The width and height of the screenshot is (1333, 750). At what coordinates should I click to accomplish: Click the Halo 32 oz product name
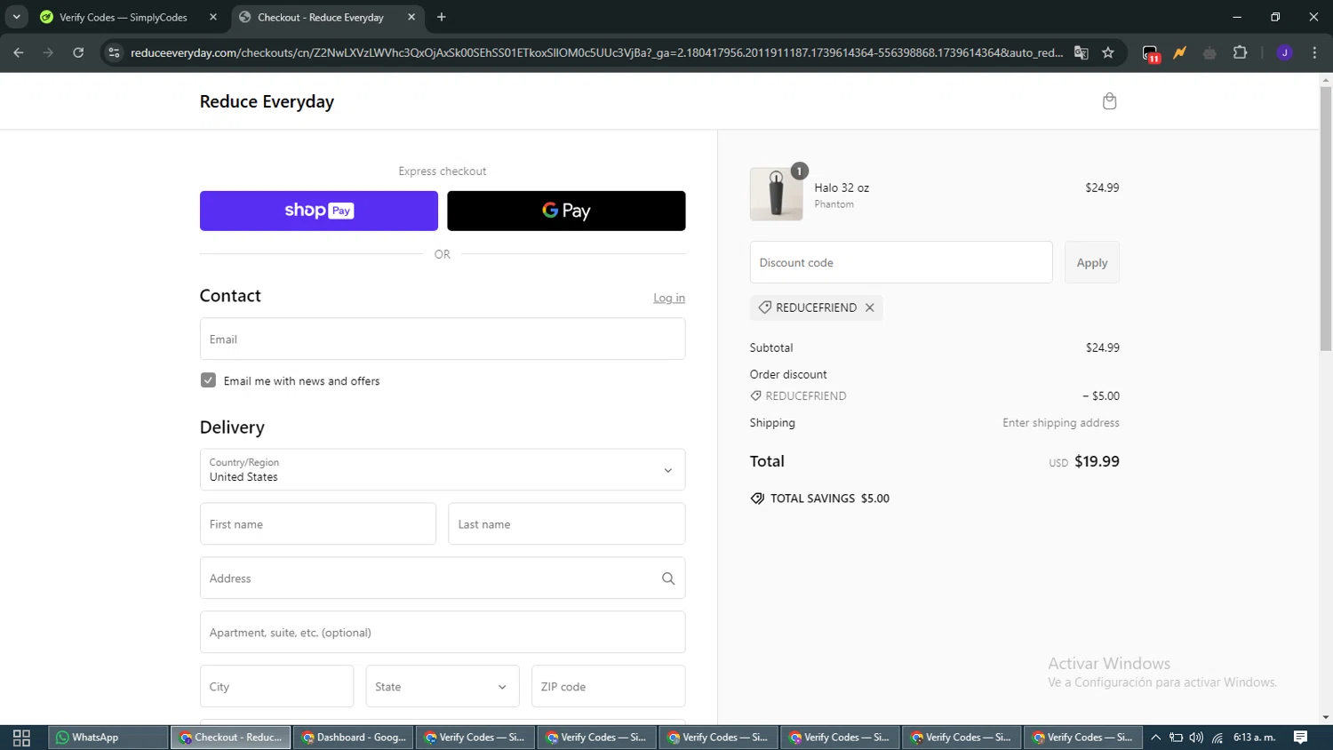(x=842, y=187)
